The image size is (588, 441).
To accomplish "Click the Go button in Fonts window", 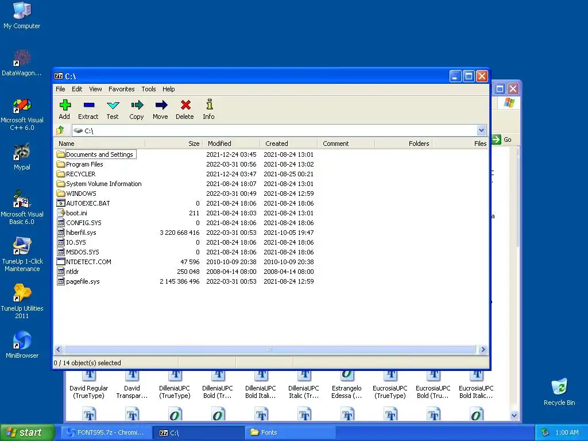I will 502,140.
